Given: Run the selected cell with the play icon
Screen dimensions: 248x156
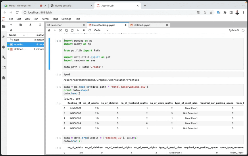Looking at the screenshot, I should tap(78, 30).
